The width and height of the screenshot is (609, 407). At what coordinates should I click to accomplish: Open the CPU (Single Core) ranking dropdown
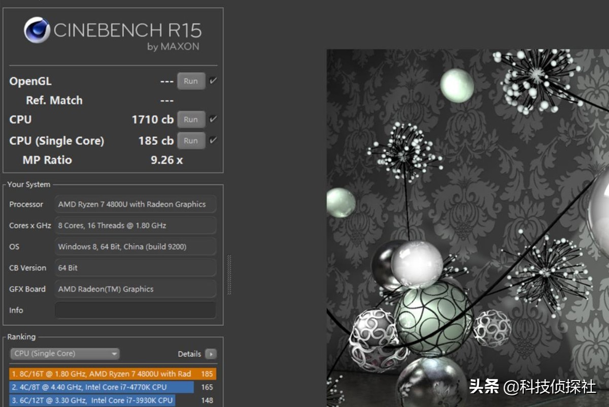pos(64,354)
